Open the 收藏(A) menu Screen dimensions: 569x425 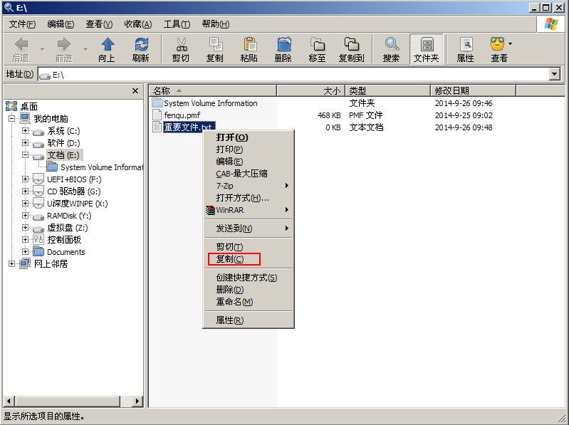138,24
